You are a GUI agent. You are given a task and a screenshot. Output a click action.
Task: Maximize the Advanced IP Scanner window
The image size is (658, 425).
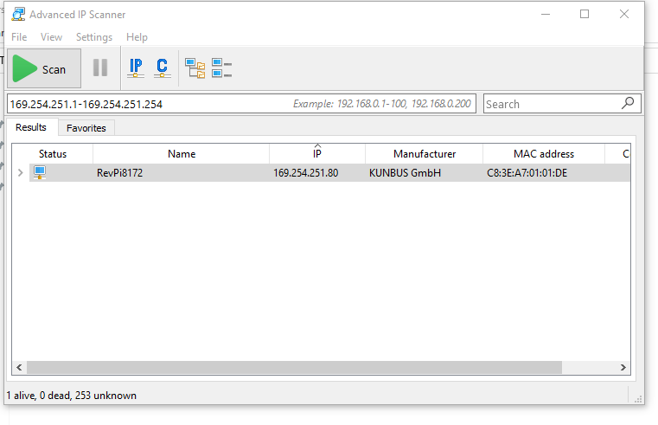pos(585,14)
